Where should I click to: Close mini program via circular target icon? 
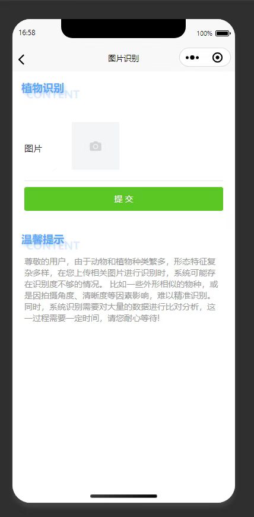click(x=218, y=58)
